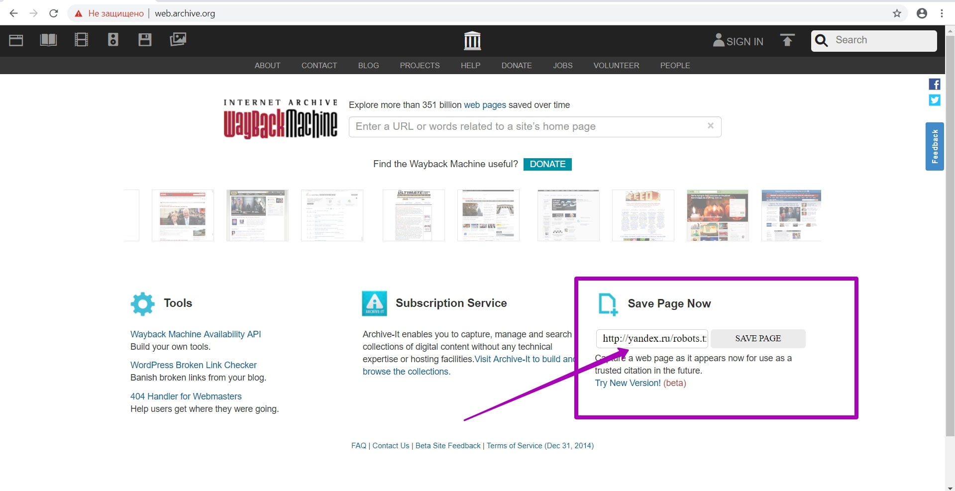The width and height of the screenshot is (955, 491).
Task: Open the ULTIMATE site thumbnail
Action: pos(414,215)
